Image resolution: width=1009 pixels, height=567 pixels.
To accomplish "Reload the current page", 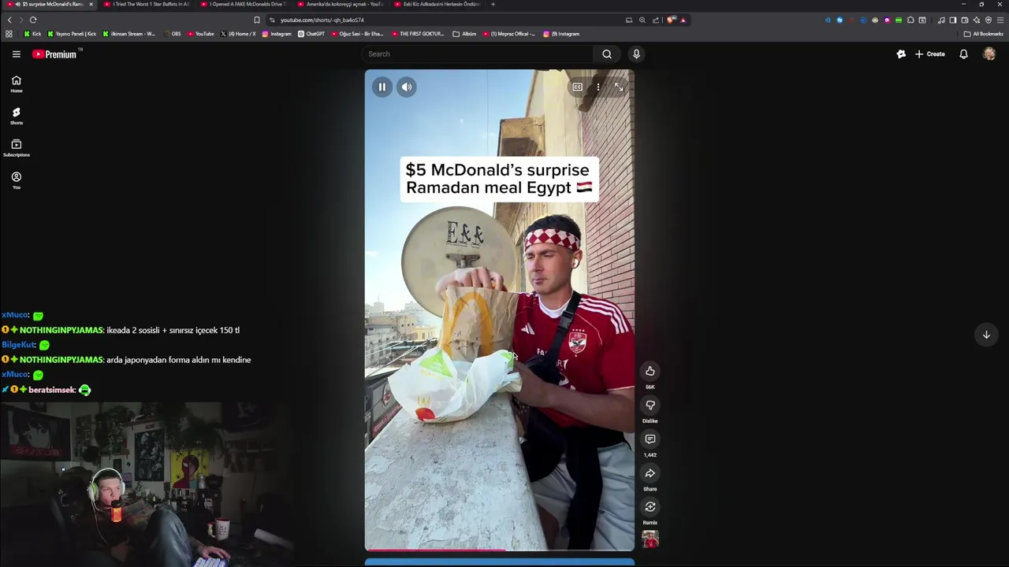I will pyautogui.click(x=33, y=20).
